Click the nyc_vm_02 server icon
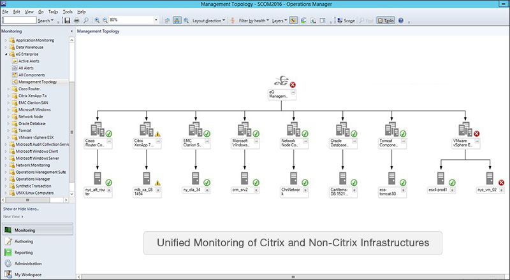 490,178
